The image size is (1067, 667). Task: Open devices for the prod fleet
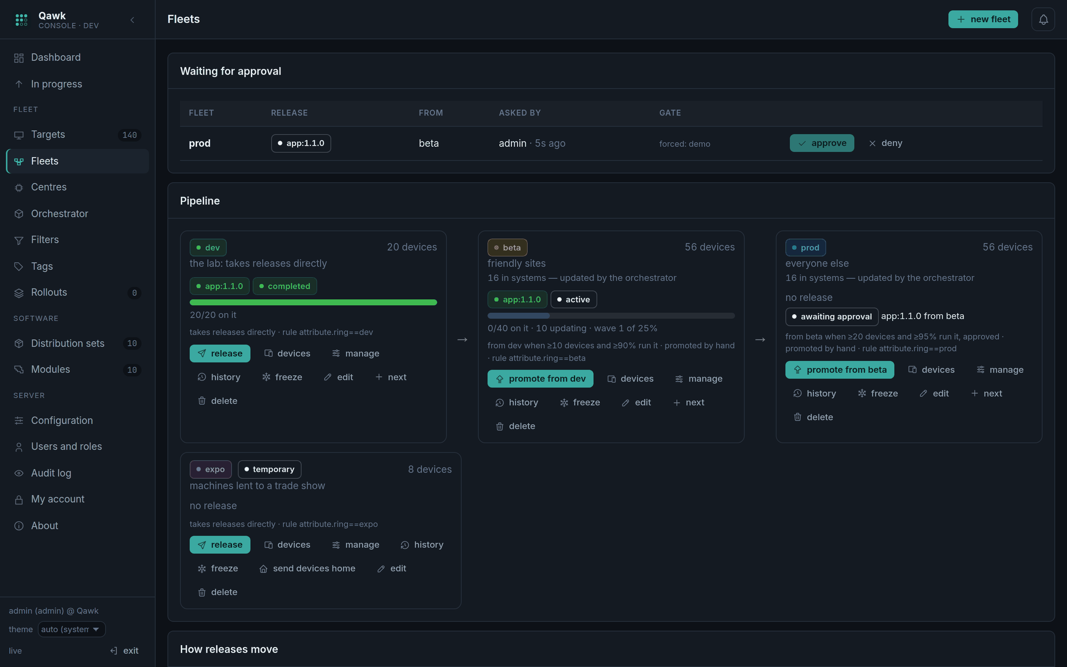pos(931,370)
